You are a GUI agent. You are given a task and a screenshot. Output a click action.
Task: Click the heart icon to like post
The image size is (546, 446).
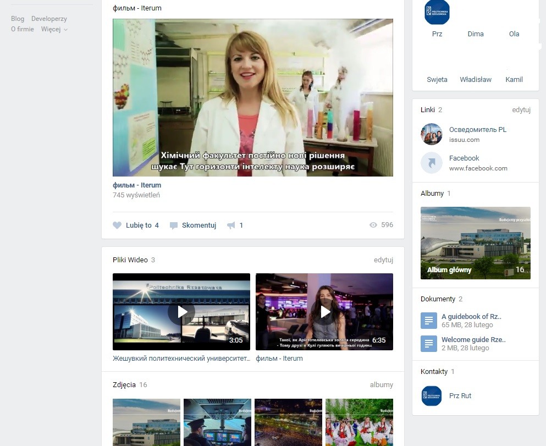(117, 225)
